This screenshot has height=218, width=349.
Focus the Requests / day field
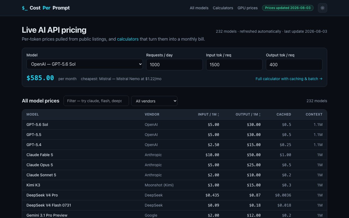(174, 65)
